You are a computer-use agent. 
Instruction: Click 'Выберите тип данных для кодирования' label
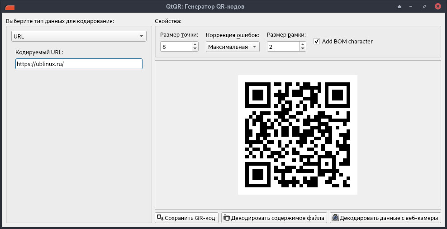60,21
